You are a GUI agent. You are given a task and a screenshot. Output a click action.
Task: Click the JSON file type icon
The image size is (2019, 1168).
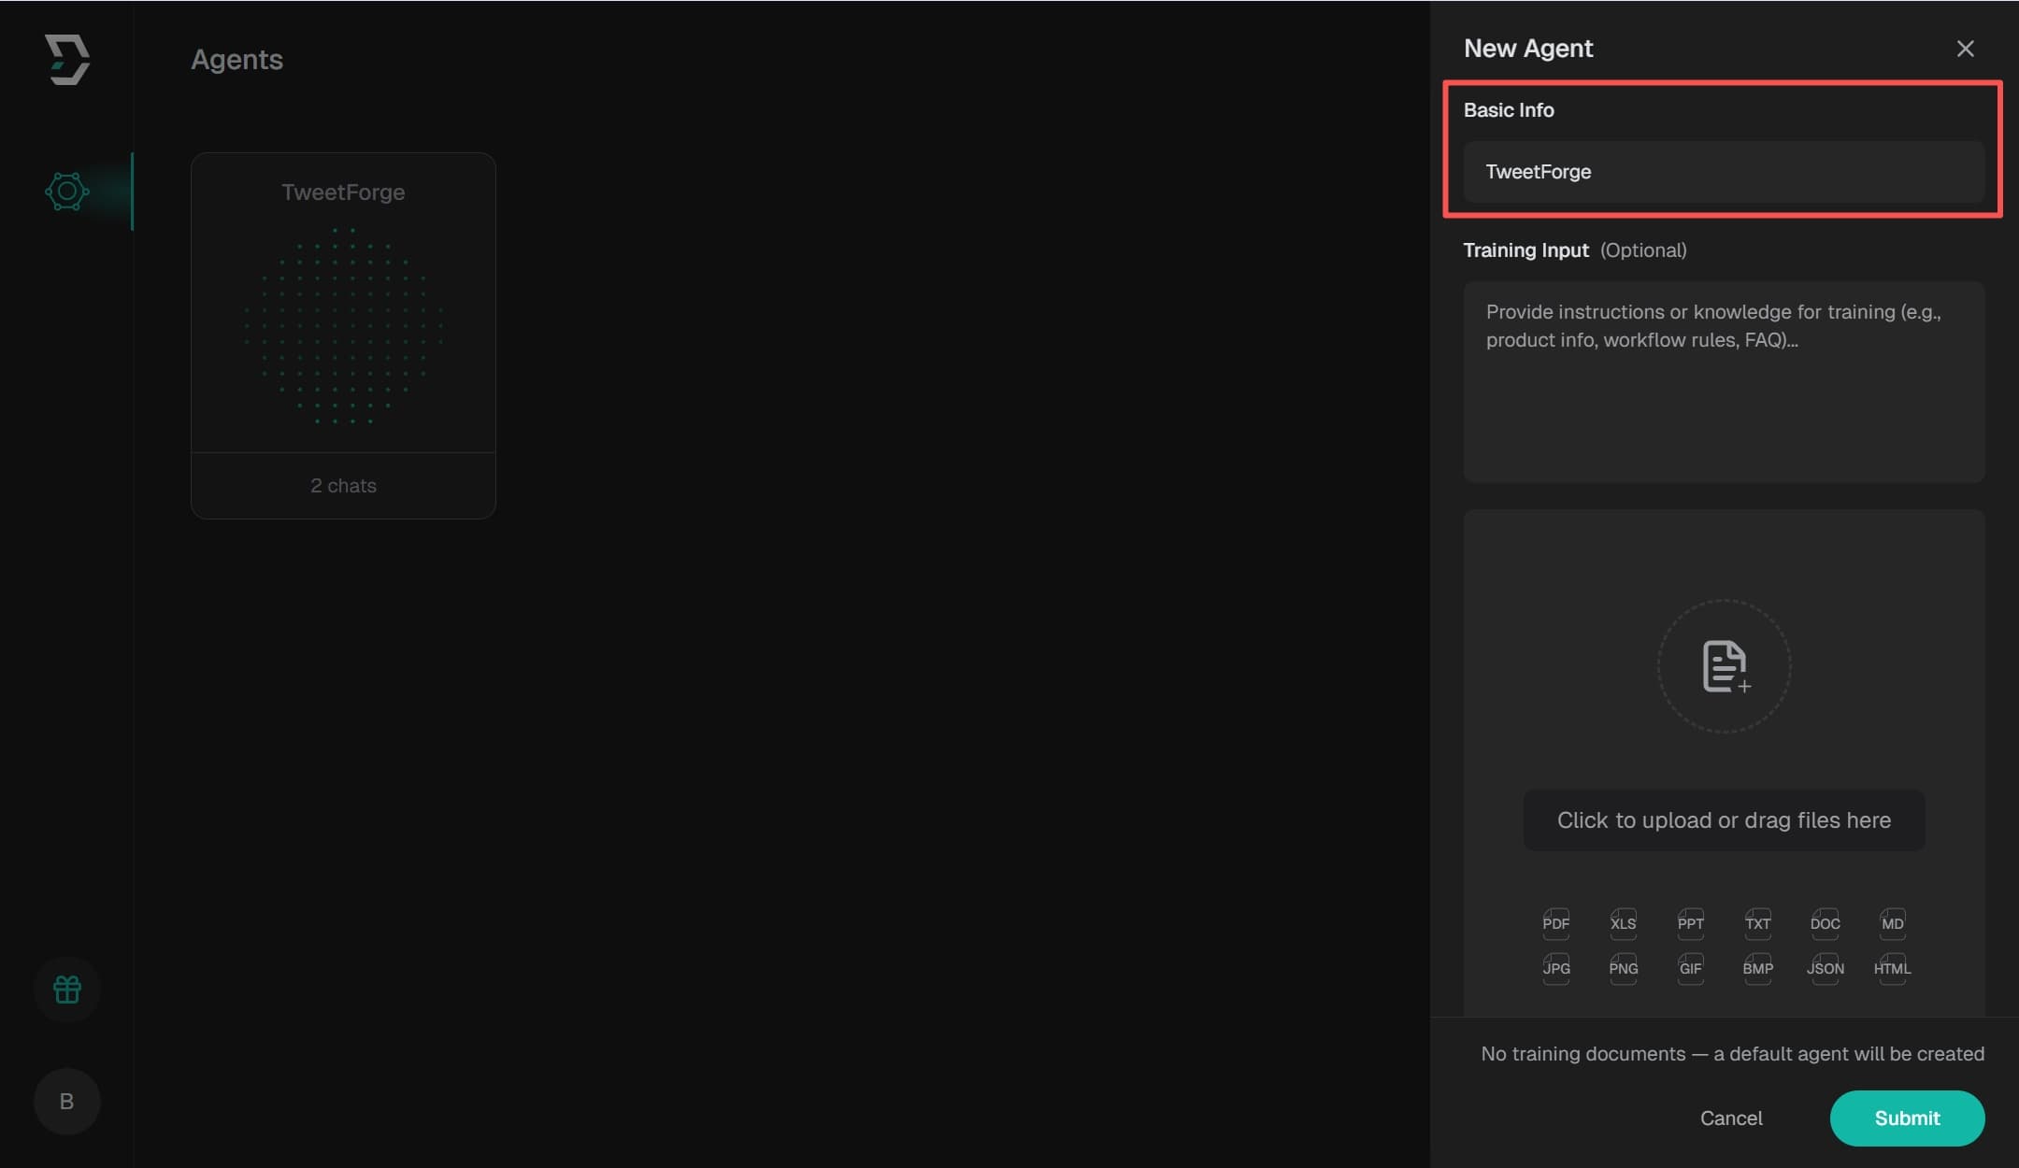[x=1825, y=968]
